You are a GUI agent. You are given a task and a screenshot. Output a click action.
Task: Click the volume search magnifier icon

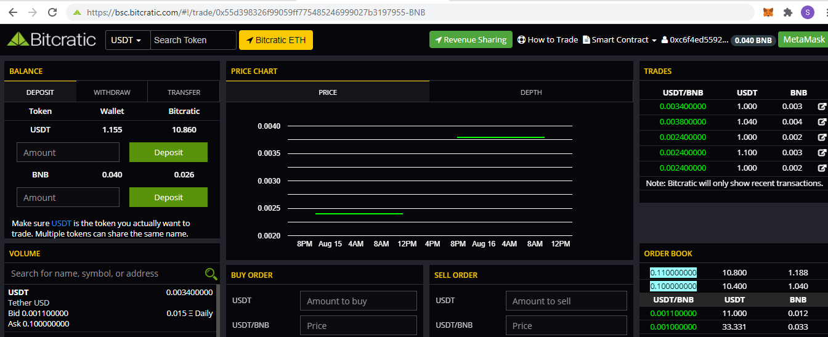coord(211,274)
